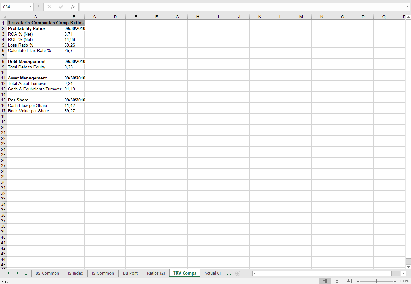The height and width of the screenshot is (284, 411).
Task: Open the Du Pont sheet tab
Action: (x=130, y=273)
